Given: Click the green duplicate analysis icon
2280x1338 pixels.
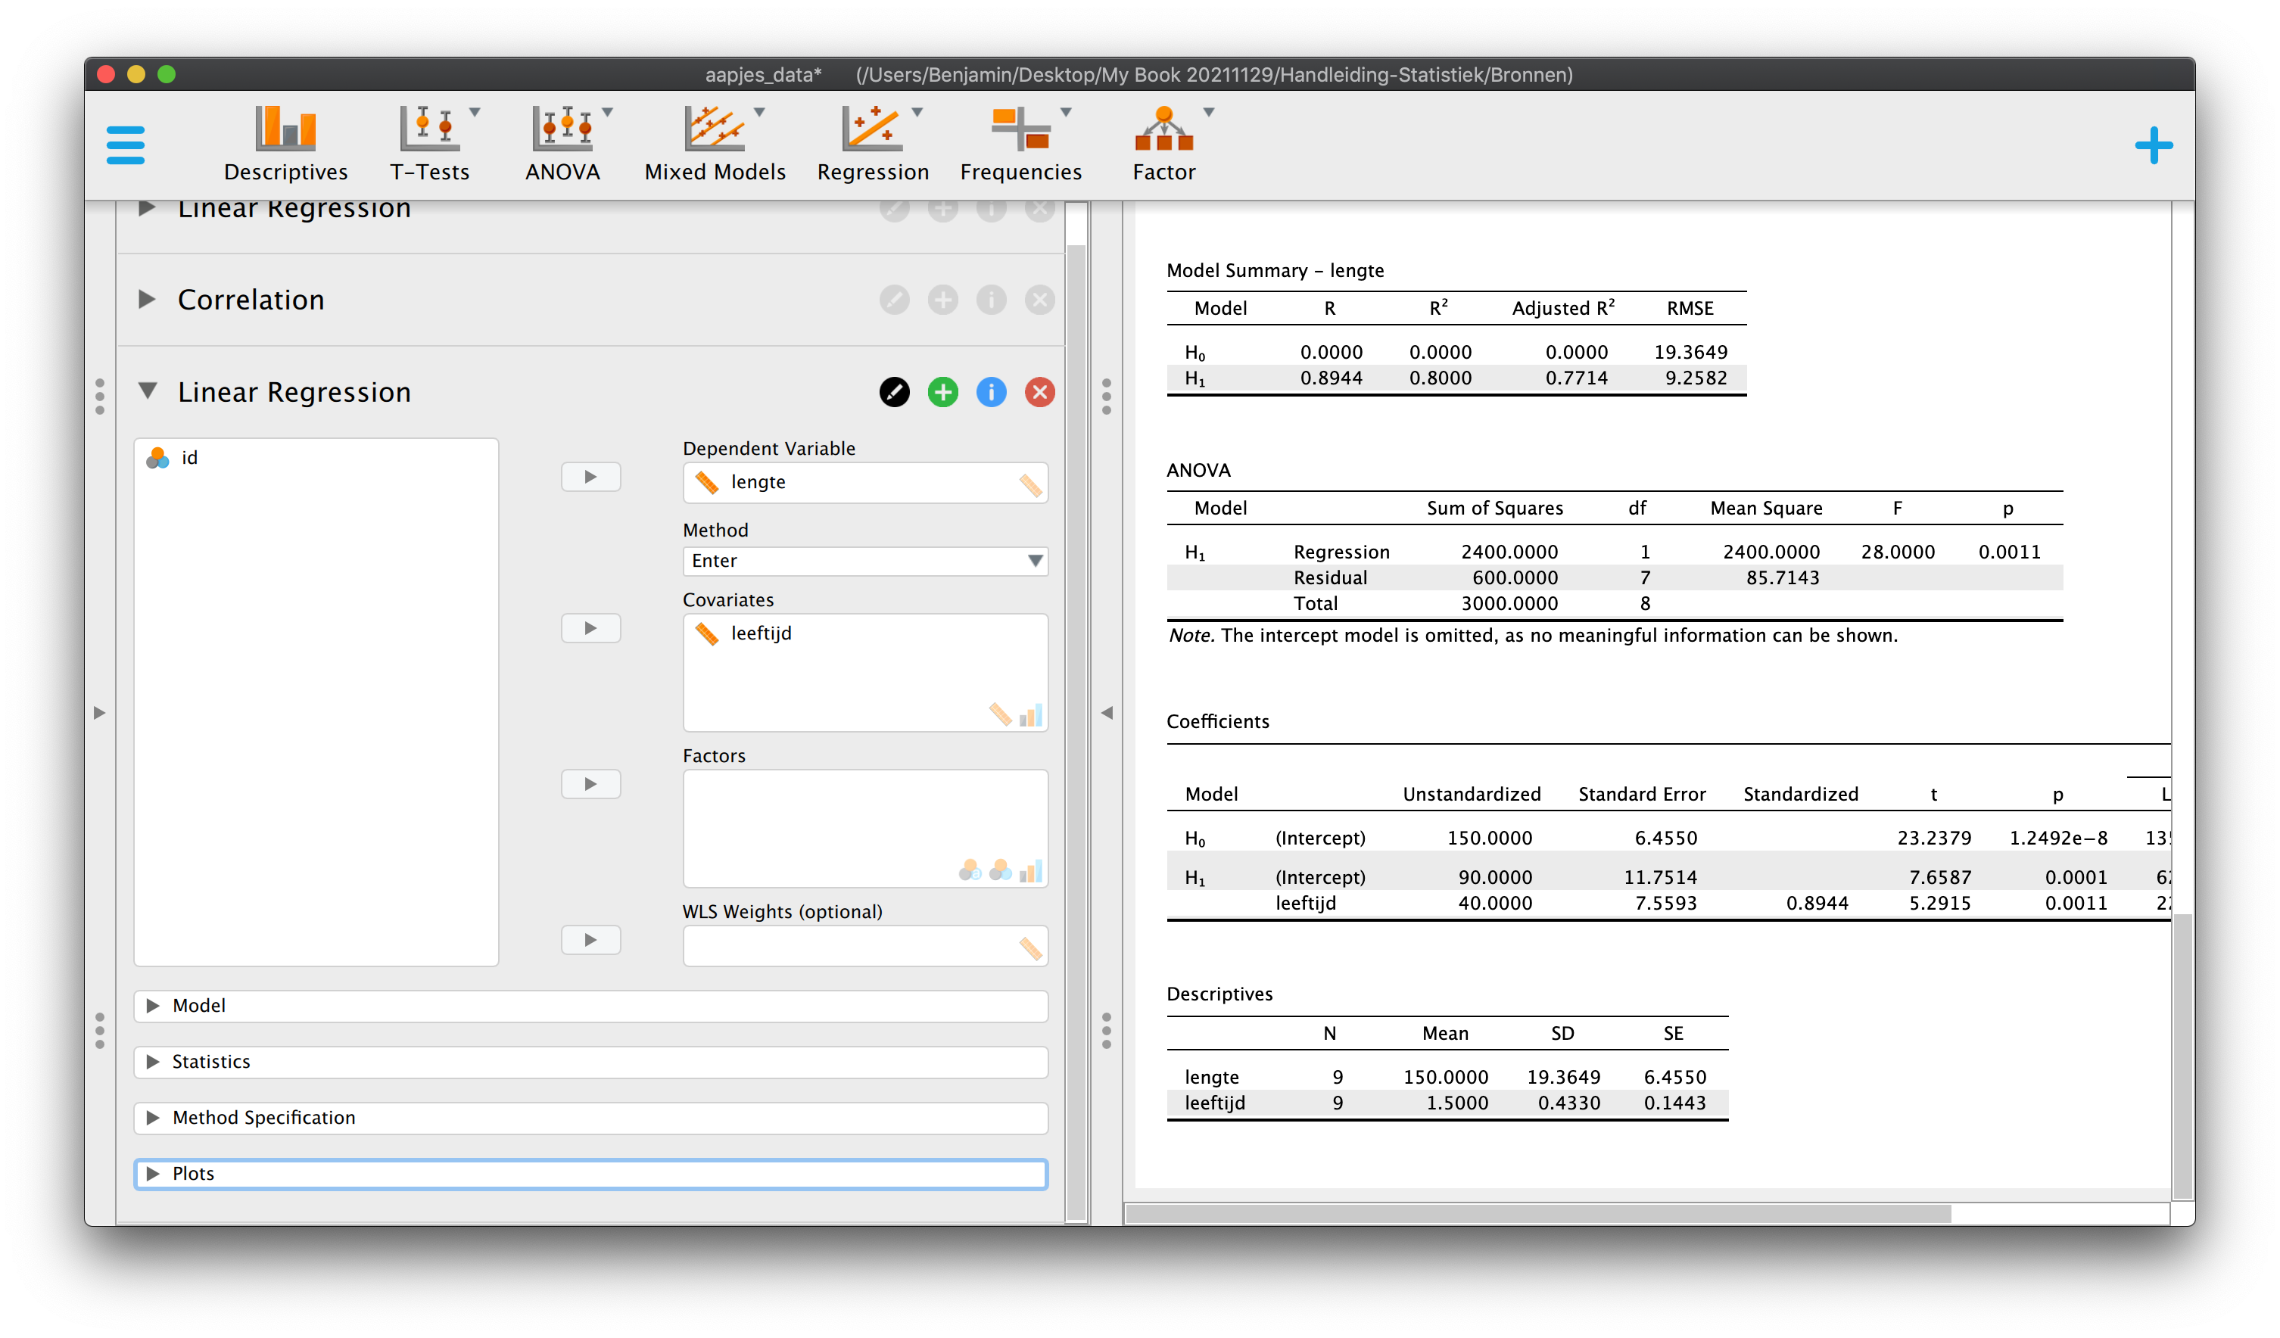Looking at the screenshot, I should click(x=942, y=392).
